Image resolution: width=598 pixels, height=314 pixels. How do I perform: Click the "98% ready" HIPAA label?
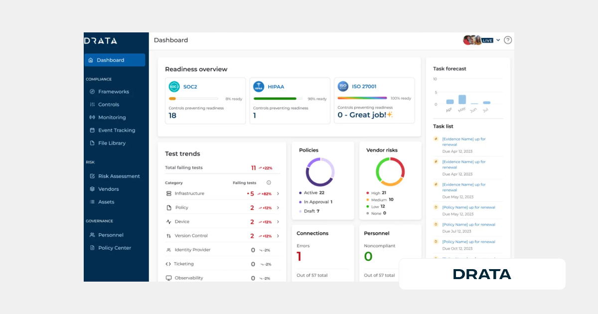(317, 99)
